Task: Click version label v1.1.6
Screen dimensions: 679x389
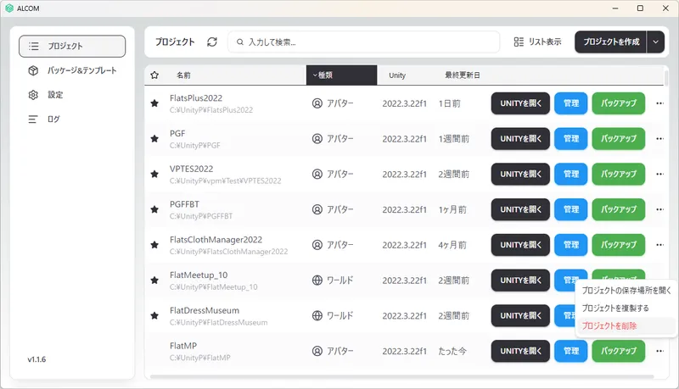Action: tap(36, 359)
